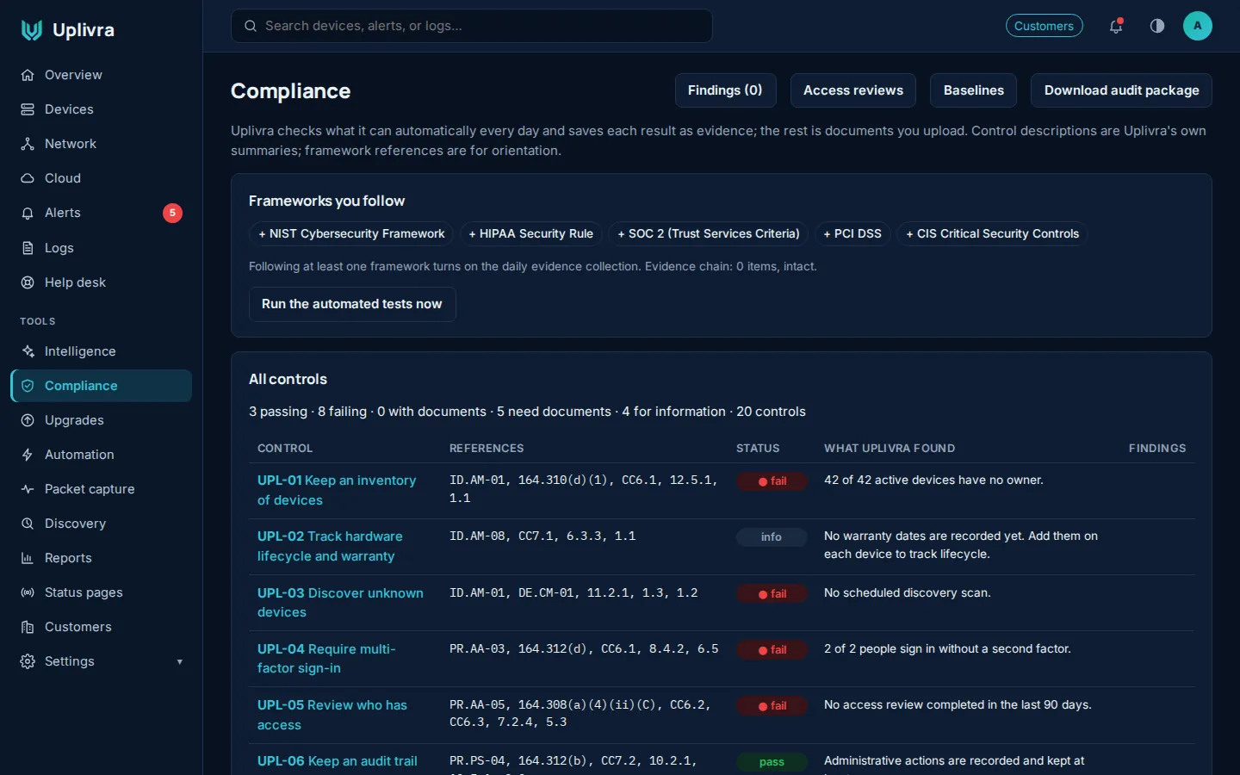1240x775 pixels.
Task: Click the Cloud icon in sidebar
Action: click(28, 178)
